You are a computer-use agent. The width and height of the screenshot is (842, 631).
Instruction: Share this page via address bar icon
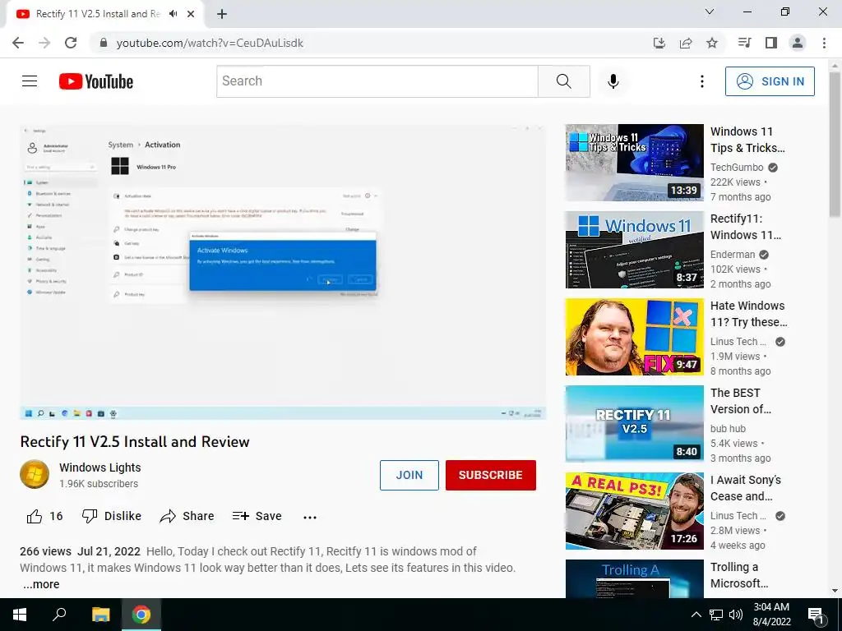point(686,43)
